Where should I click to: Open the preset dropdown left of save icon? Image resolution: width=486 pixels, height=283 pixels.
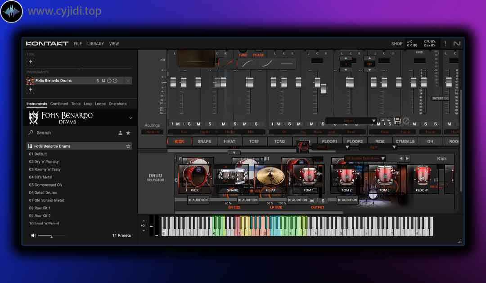(351, 121)
